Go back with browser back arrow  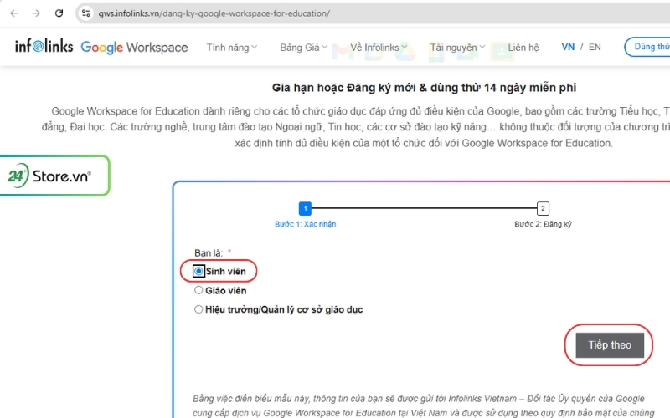pos(14,13)
